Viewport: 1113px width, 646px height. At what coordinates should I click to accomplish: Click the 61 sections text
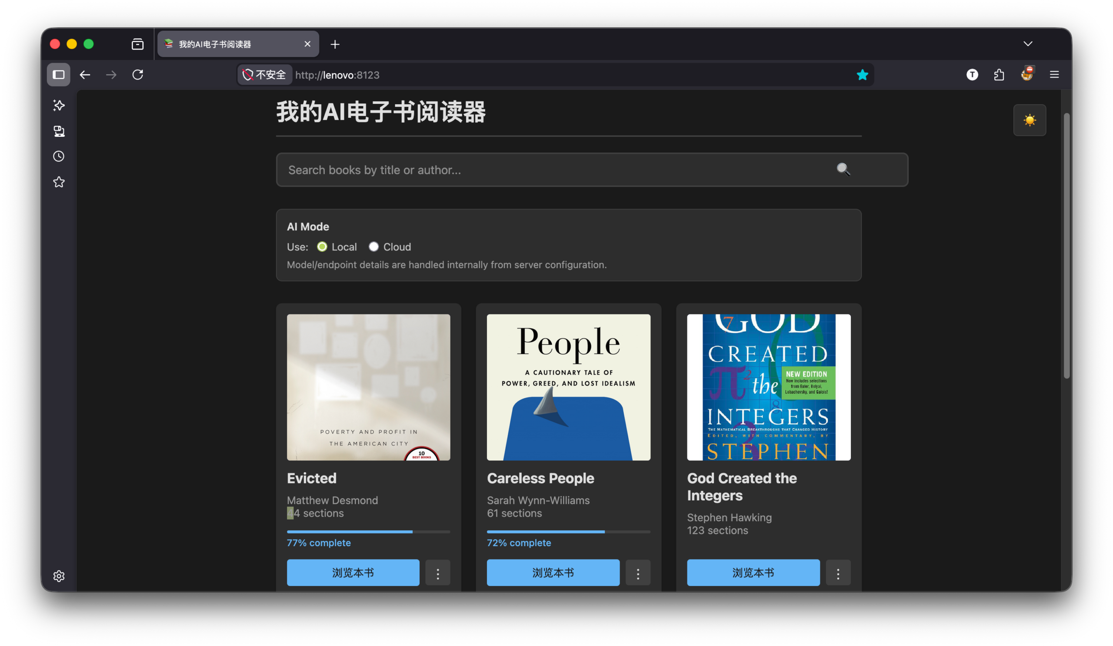tap(514, 513)
